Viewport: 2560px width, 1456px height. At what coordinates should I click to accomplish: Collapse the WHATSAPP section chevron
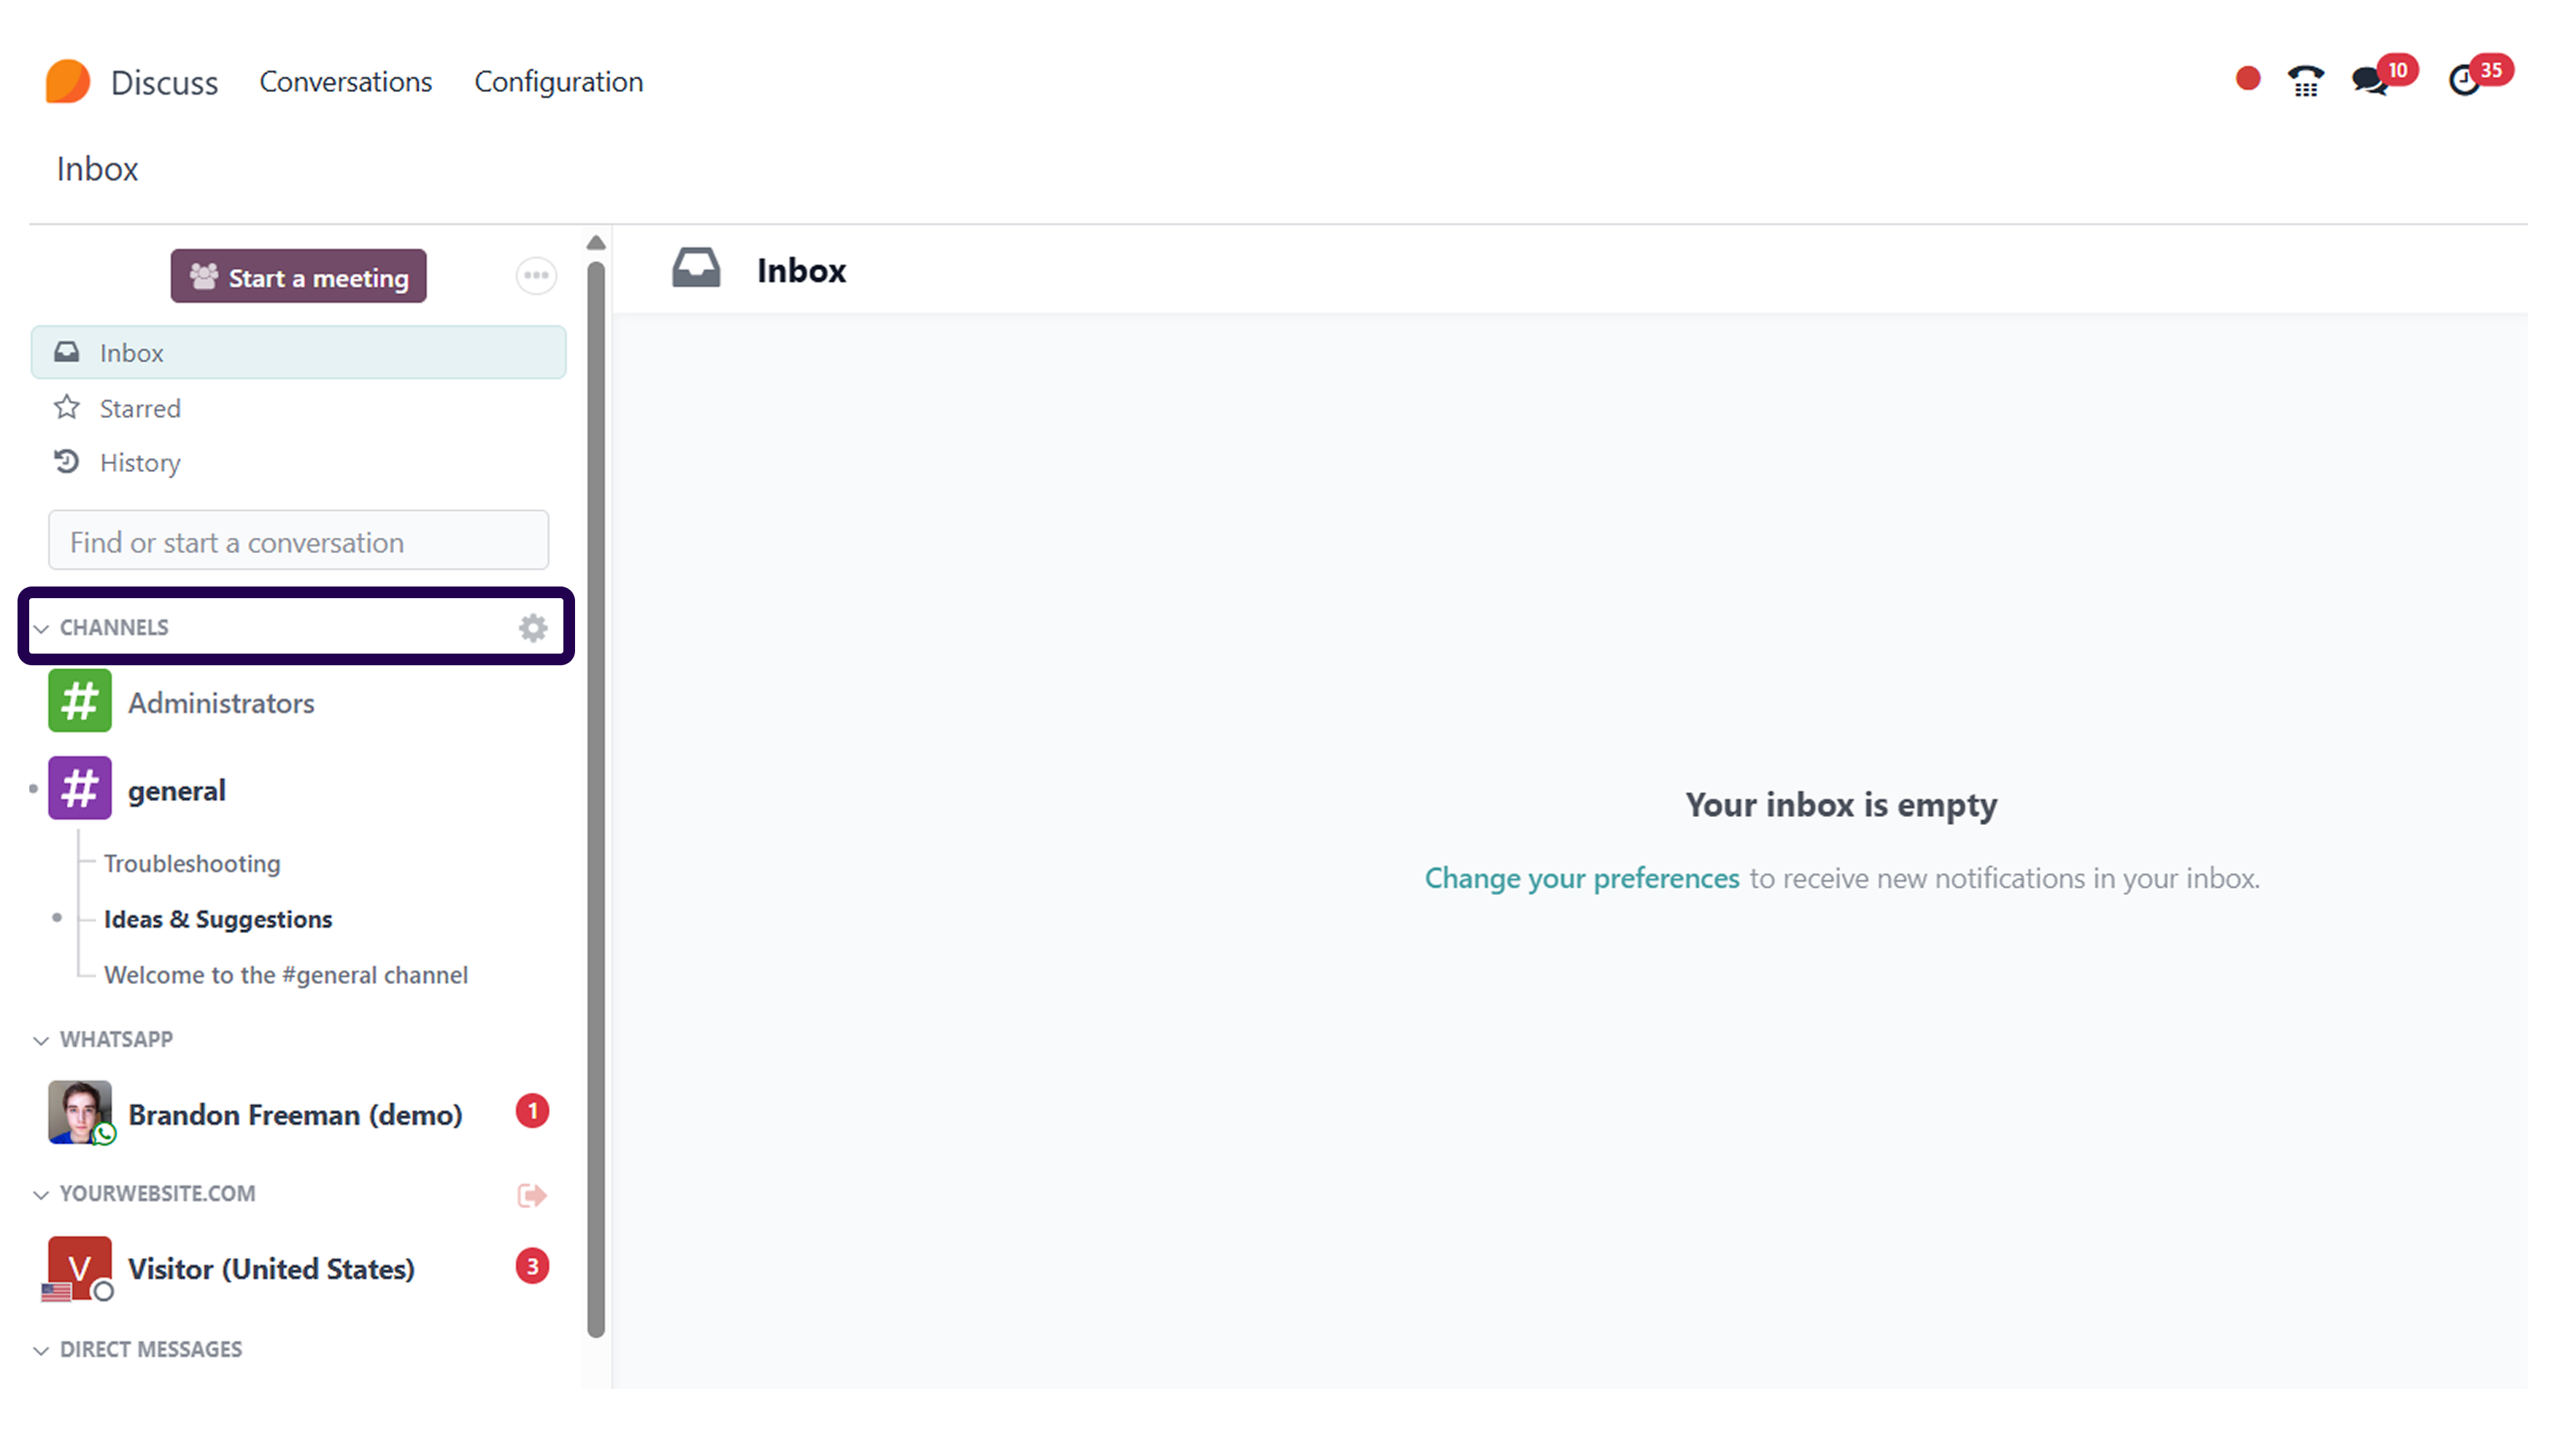pos(41,1040)
